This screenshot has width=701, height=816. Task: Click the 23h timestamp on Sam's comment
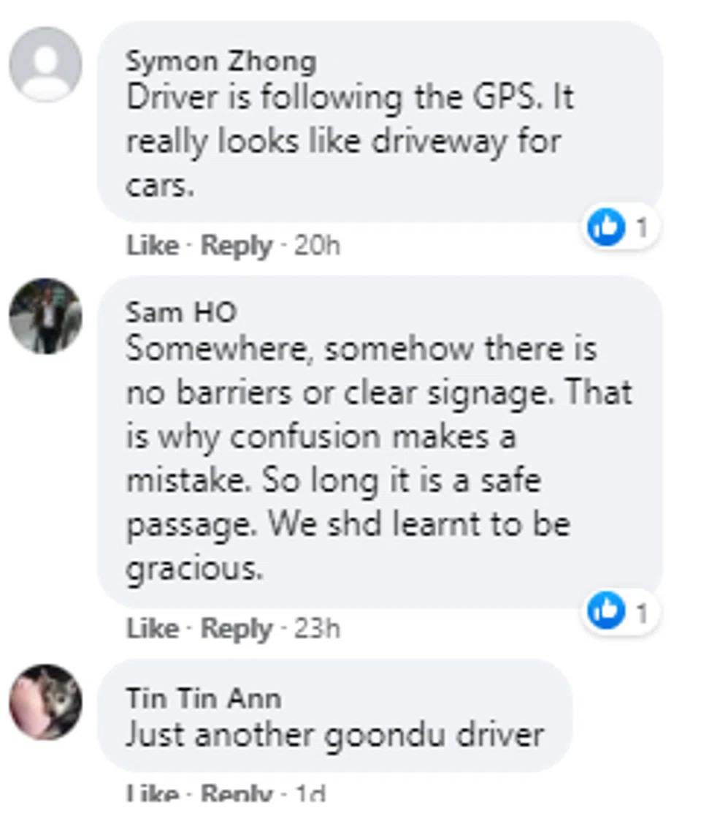tap(316, 629)
